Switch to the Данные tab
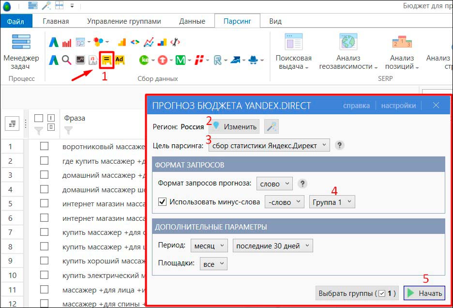Image resolution: width=453 pixels, height=308 pixels. click(x=192, y=21)
